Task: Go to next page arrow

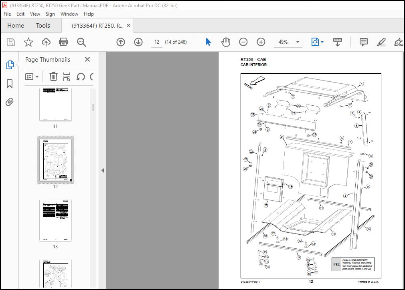Action: point(138,42)
